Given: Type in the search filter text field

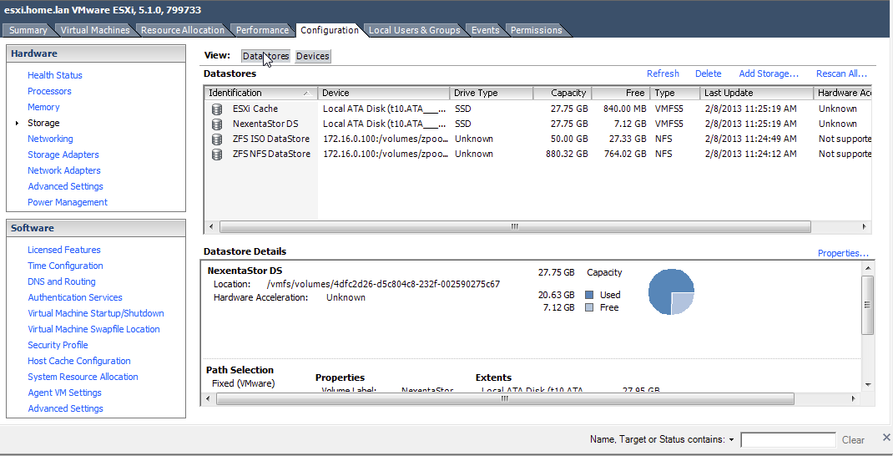Looking at the screenshot, I should (x=788, y=440).
